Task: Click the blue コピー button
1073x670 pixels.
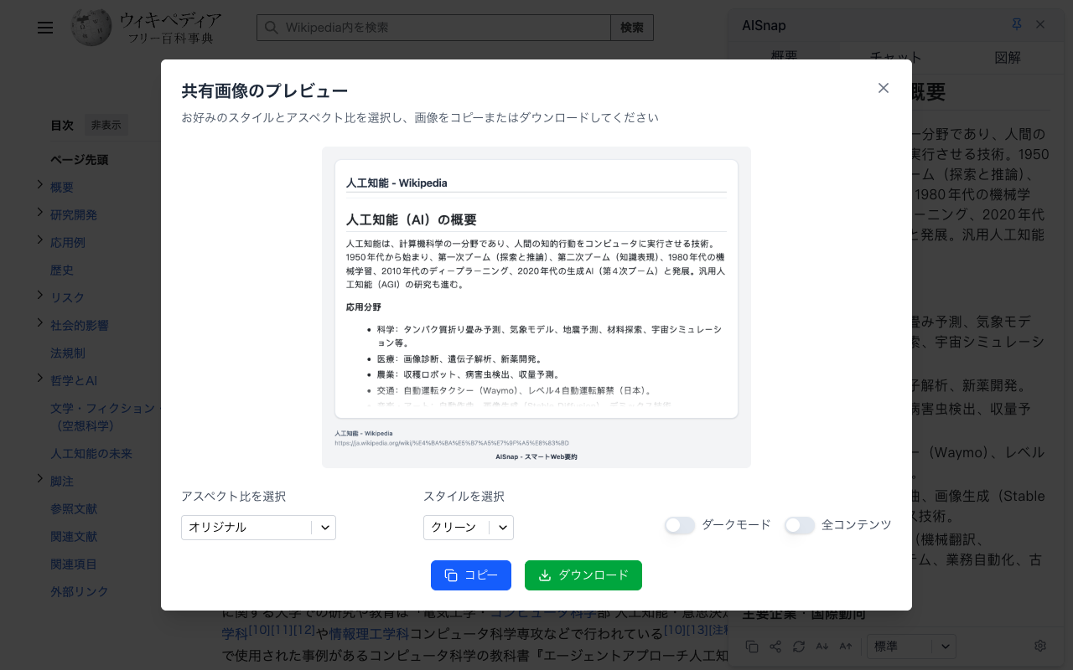Action: pos(471,575)
